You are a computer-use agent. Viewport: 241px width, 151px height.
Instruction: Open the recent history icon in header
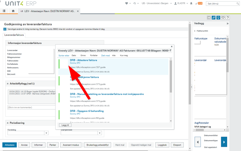pyautogui.click(x=134, y=3)
